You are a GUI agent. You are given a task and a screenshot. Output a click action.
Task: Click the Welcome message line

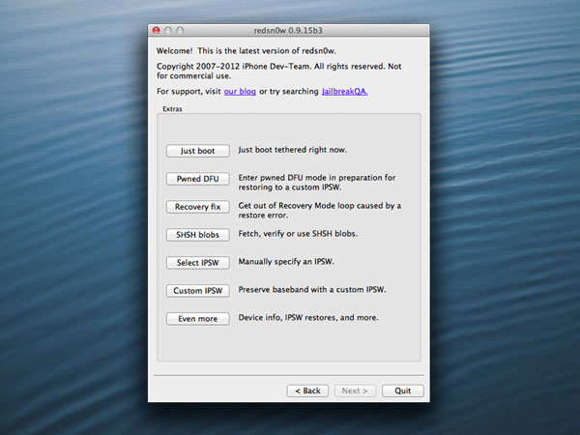point(246,50)
